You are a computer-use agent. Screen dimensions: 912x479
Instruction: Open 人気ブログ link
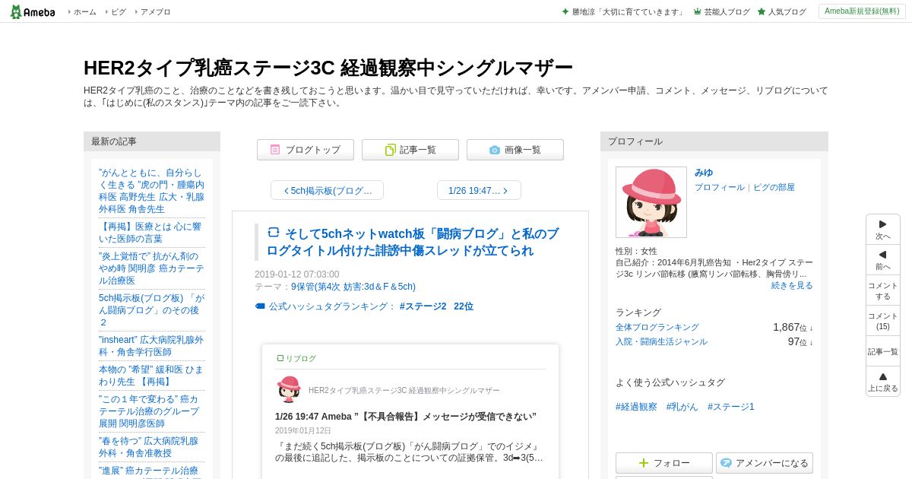point(781,12)
